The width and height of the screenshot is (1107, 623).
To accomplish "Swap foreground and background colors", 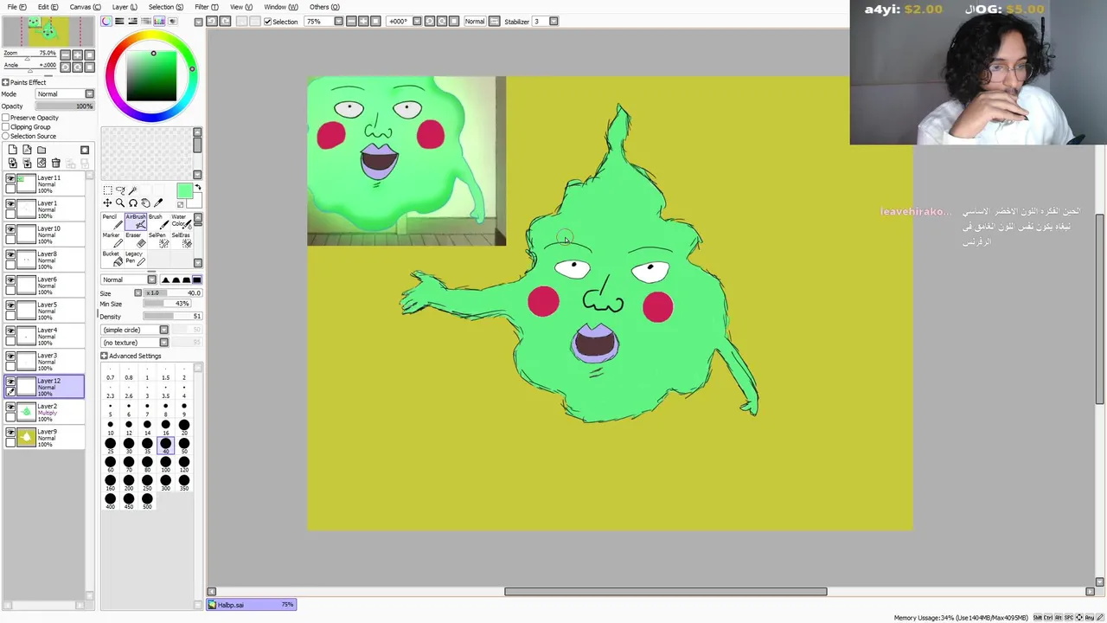I will [197, 188].
